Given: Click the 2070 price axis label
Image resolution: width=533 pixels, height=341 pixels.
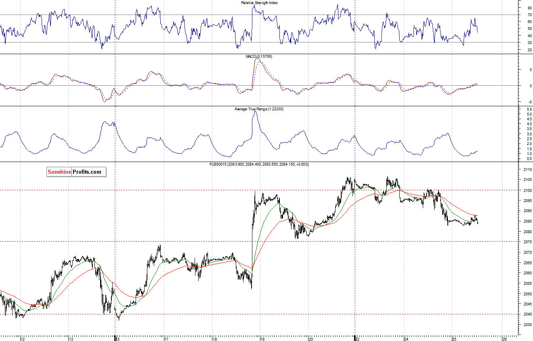Looking at the screenshot, I should pyautogui.click(x=528, y=253).
